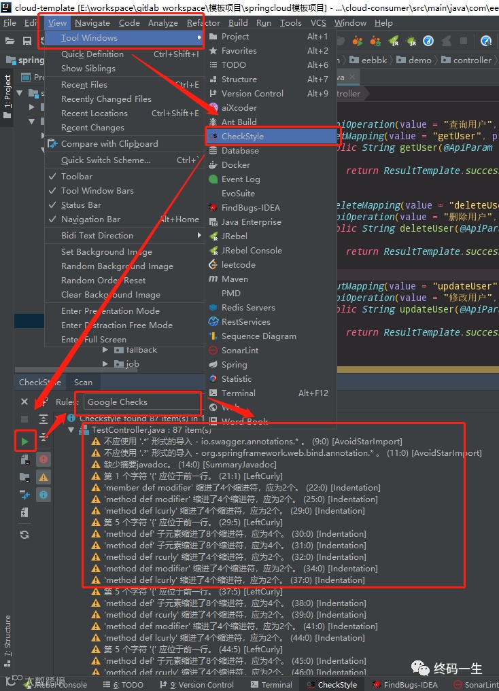
Task: Collapse the TestController.java results node
Action: coord(71,430)
